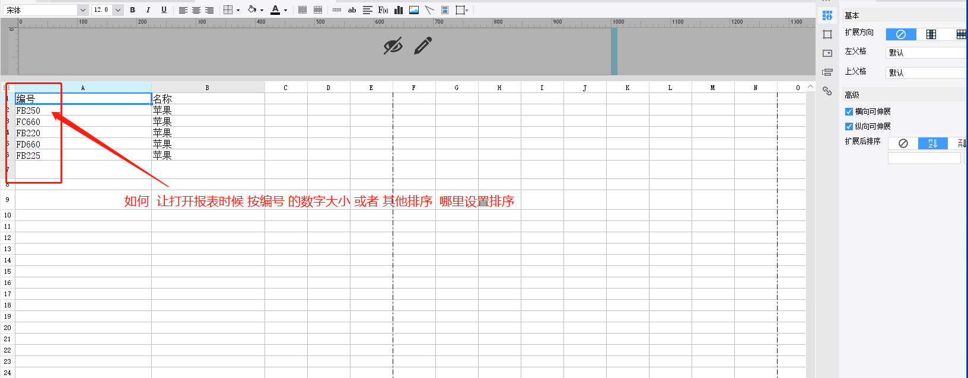968x378 pixels.
Task: Click the 基本 section heading
Action: point(852,15)
